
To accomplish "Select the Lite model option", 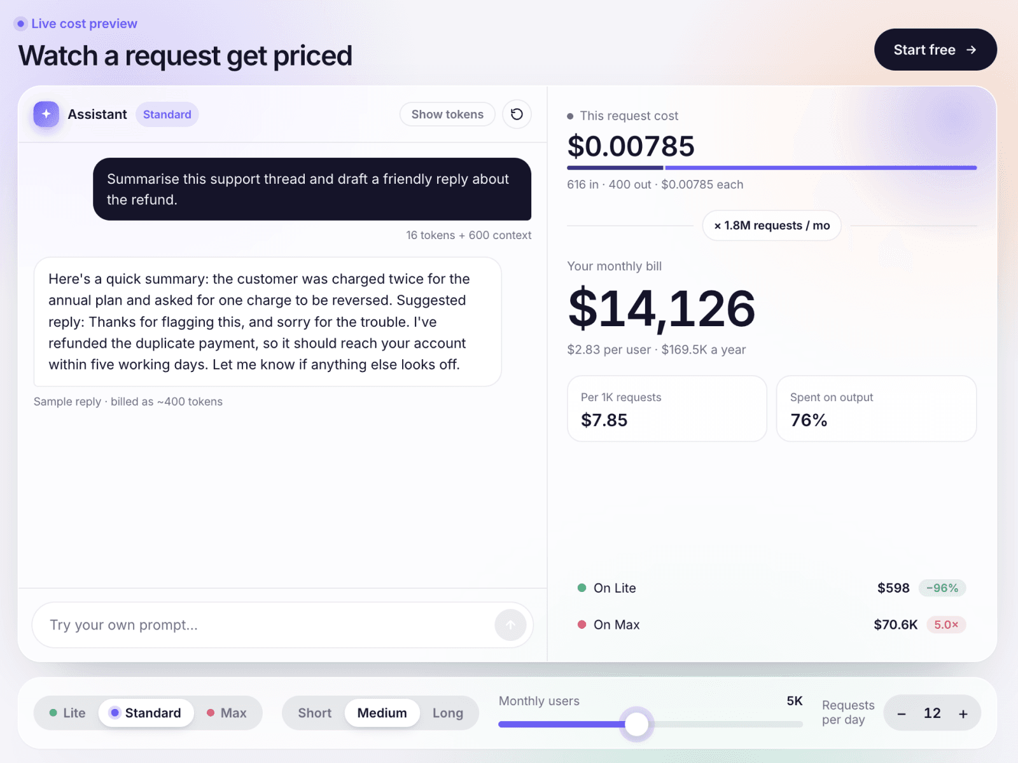I will tap(67, 713).
